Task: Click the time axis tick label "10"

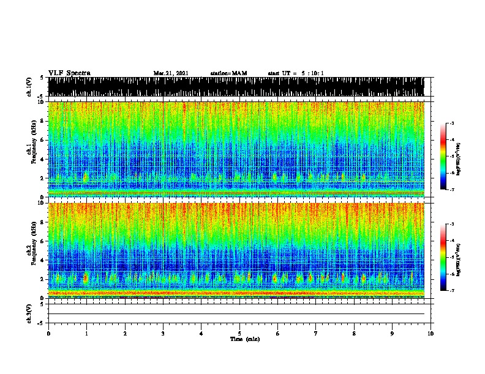Action: click(x=430, y=334)
